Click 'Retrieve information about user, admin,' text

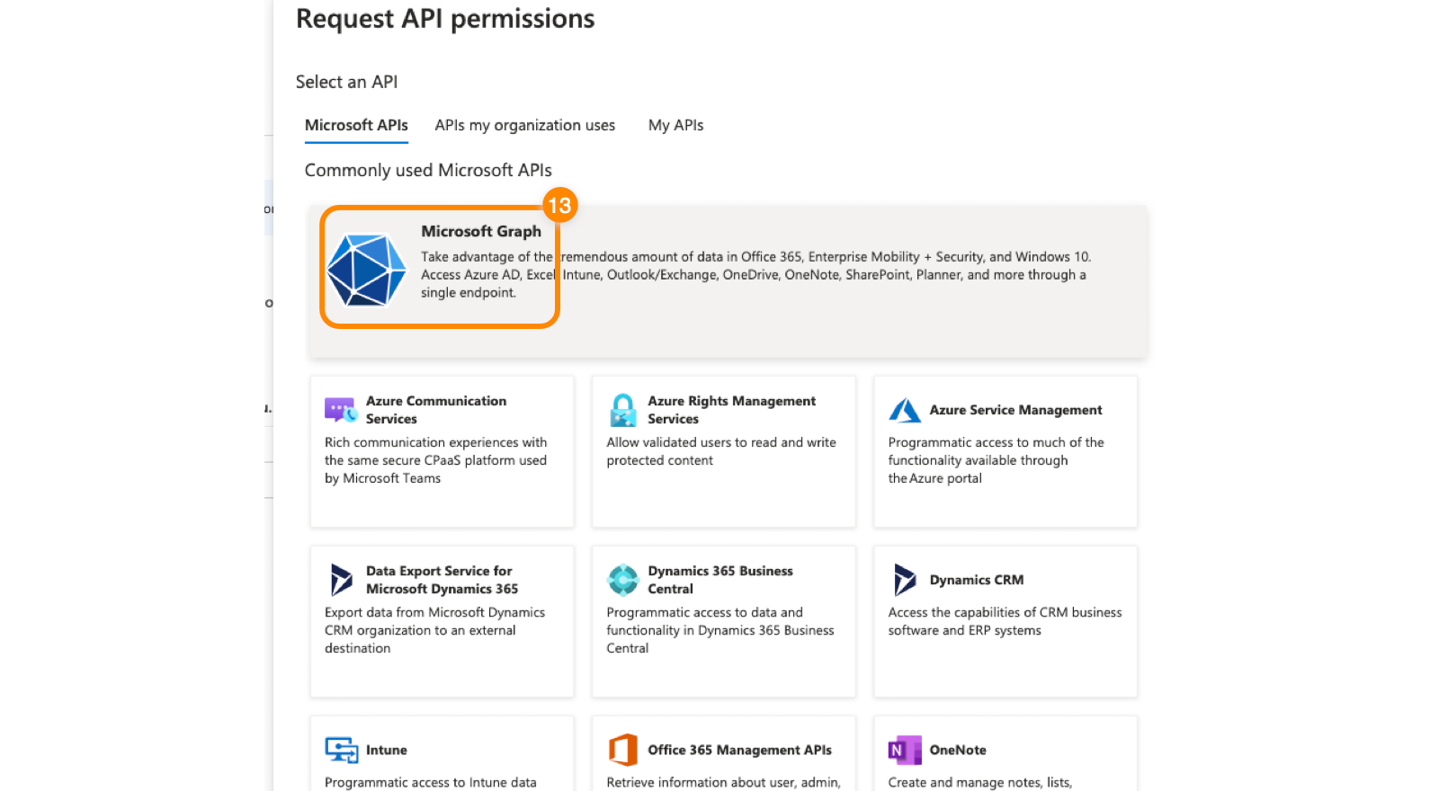tap(723, 782)
